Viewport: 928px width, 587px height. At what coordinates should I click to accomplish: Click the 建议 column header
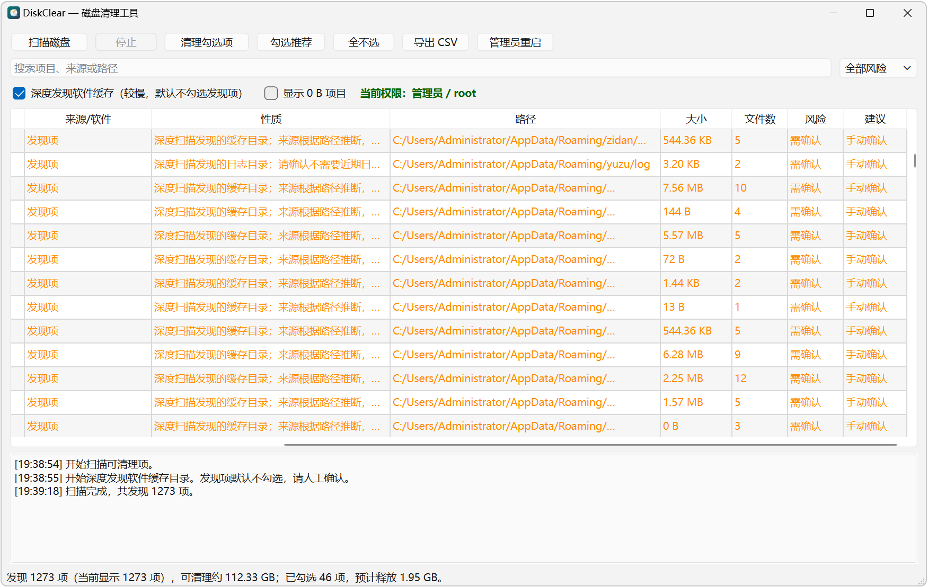point(875,119)
